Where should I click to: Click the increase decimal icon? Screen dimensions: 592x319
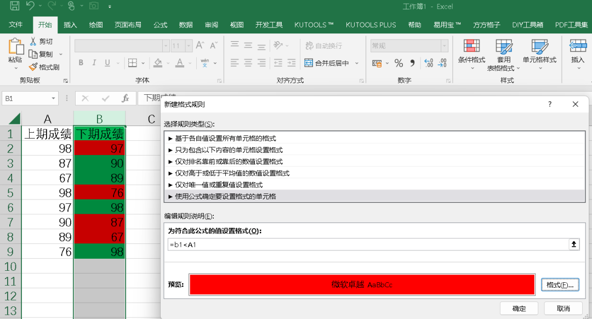[x=428, y=64]
